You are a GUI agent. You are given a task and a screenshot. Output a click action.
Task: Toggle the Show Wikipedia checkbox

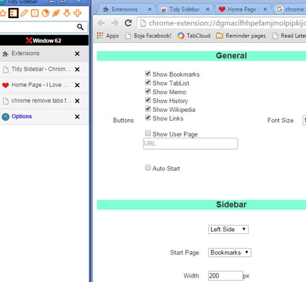point(148,109)
